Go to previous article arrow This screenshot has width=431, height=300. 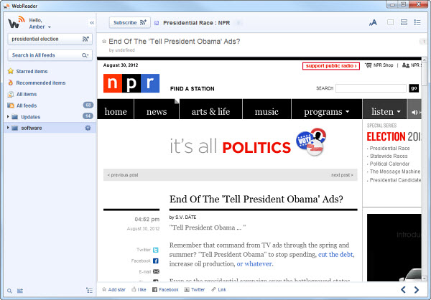(403, 289)
